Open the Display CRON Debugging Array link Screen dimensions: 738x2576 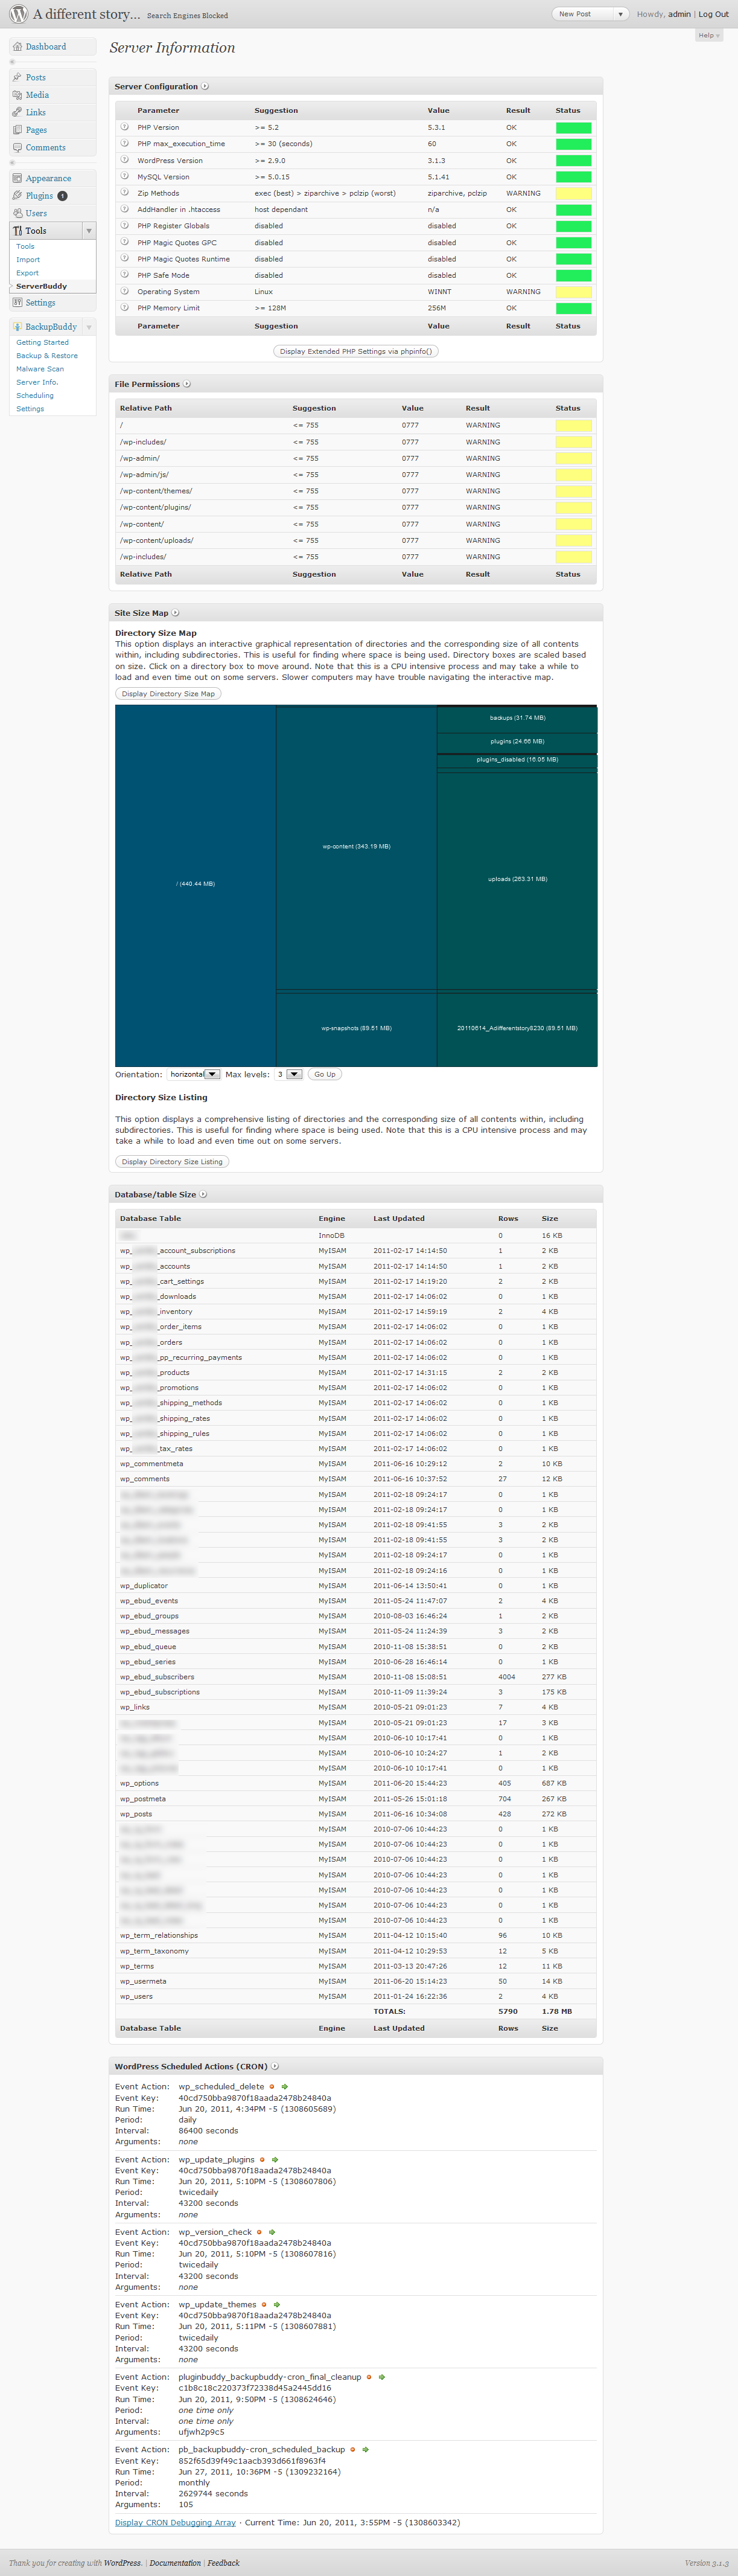tap(176, 2522)
